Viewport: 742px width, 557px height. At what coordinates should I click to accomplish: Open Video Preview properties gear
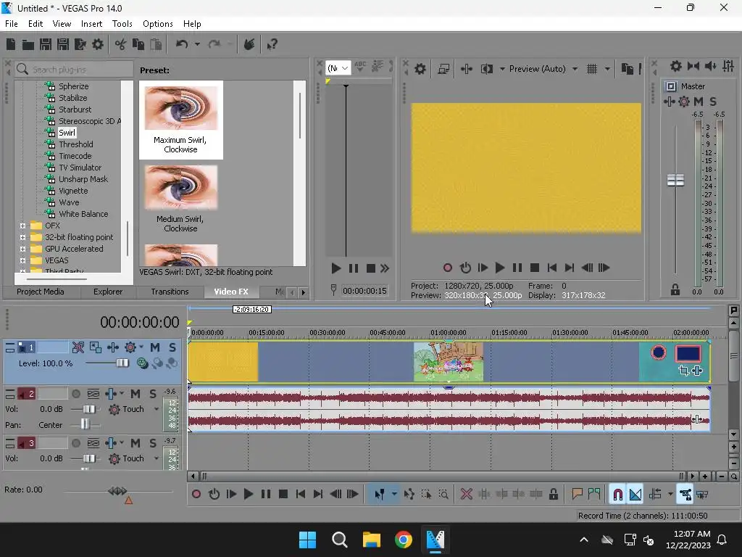point(420,69)
